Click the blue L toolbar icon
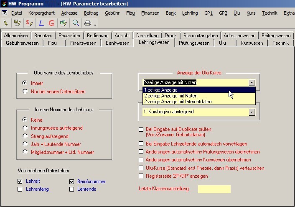 [x=41, y=23]
